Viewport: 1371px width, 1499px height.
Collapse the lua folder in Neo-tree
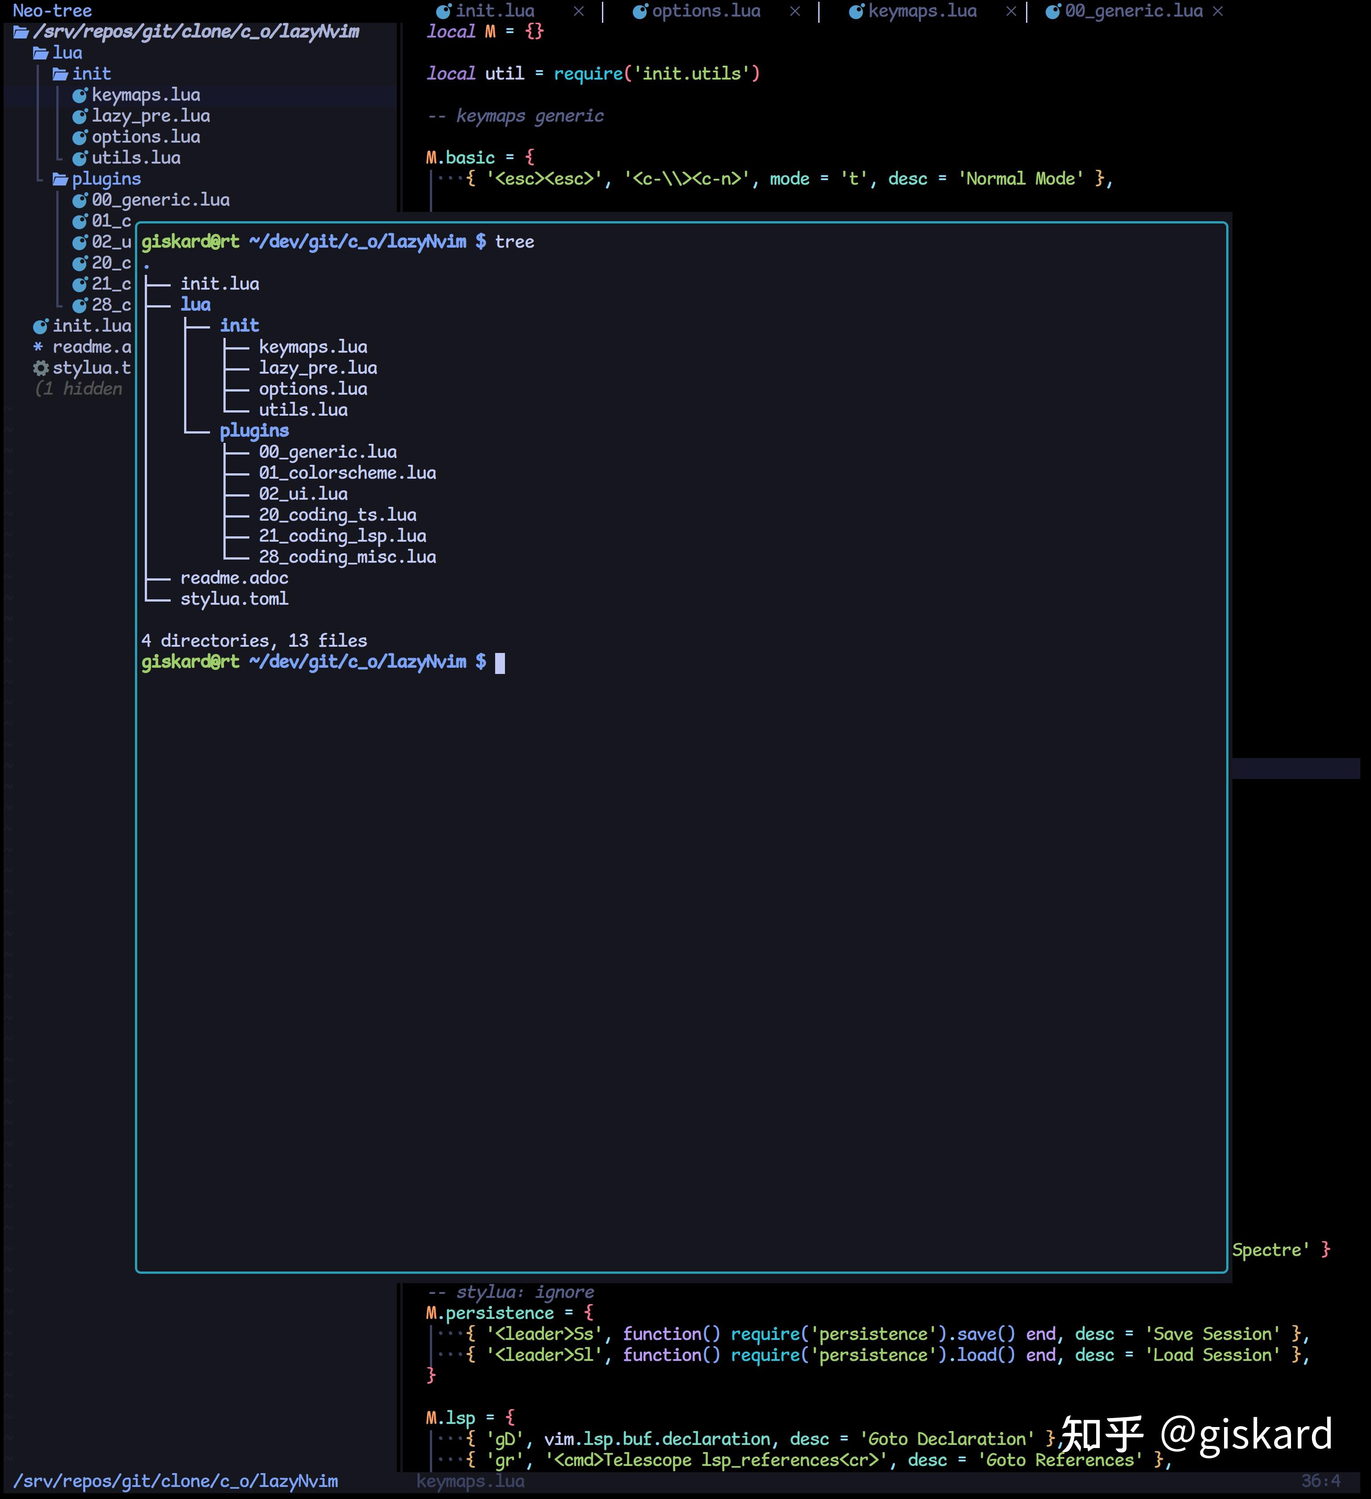click(x=68, y=52)
